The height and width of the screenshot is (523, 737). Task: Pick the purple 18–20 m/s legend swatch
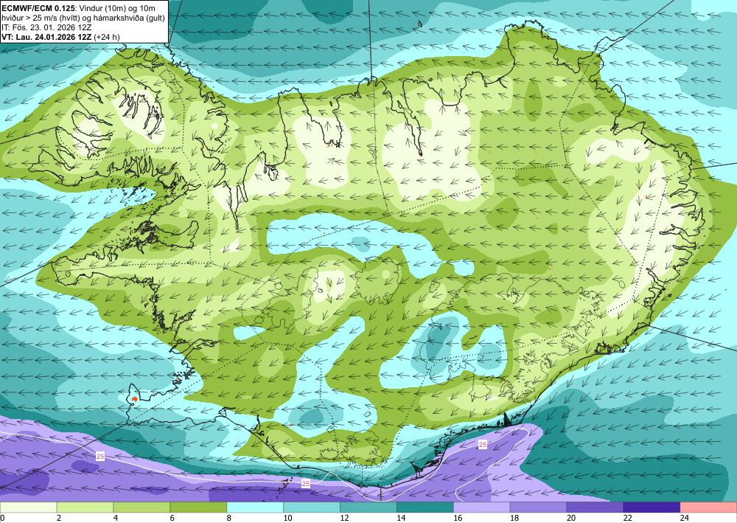(538, 508)
